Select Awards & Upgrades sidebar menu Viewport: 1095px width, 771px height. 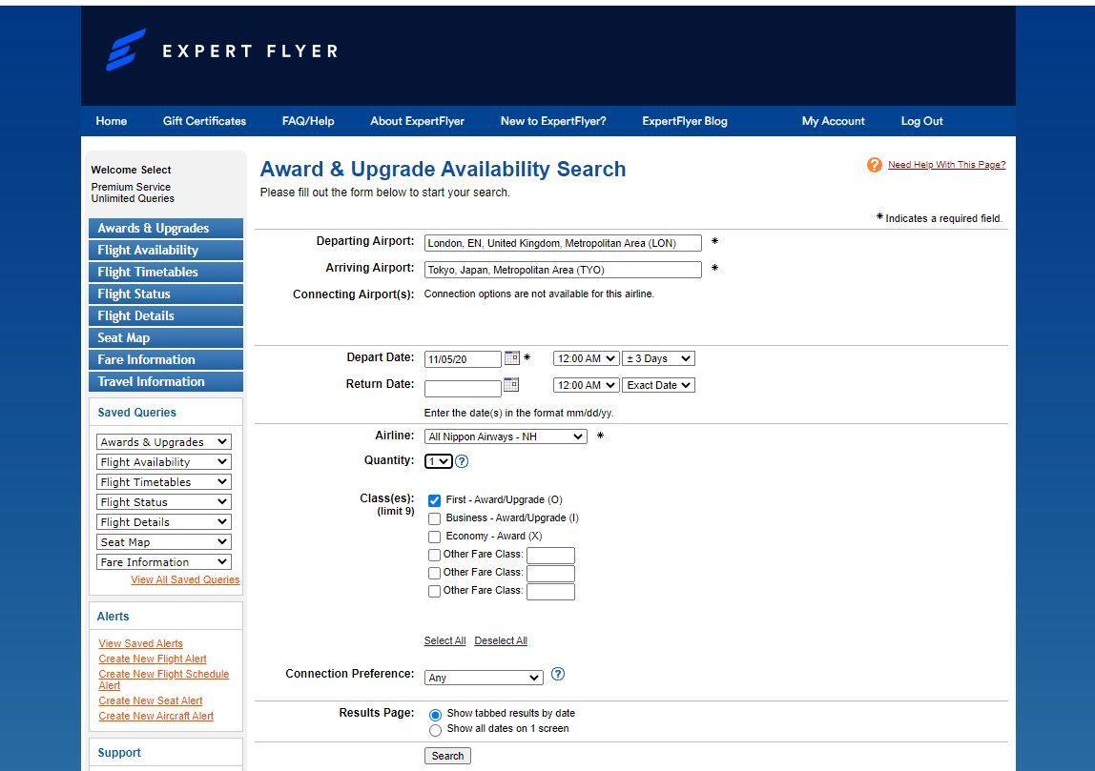(166, 228)
